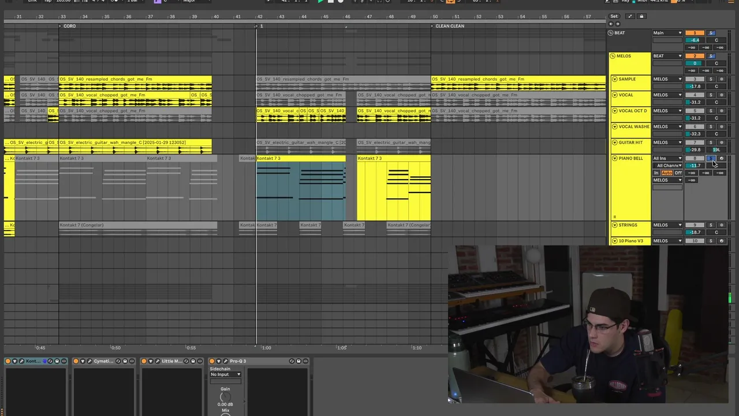Click PIANO BELL volume field -11.7

(695, 165)
